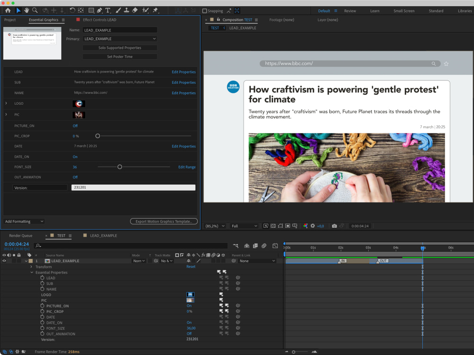Select the Review workspace

click(x=350, y=11)
